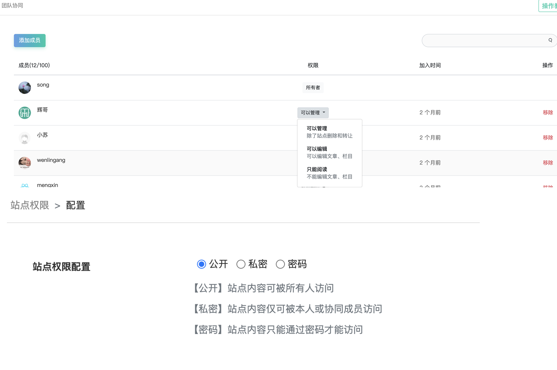Select the 私密 radio option

tap(241, 264)
